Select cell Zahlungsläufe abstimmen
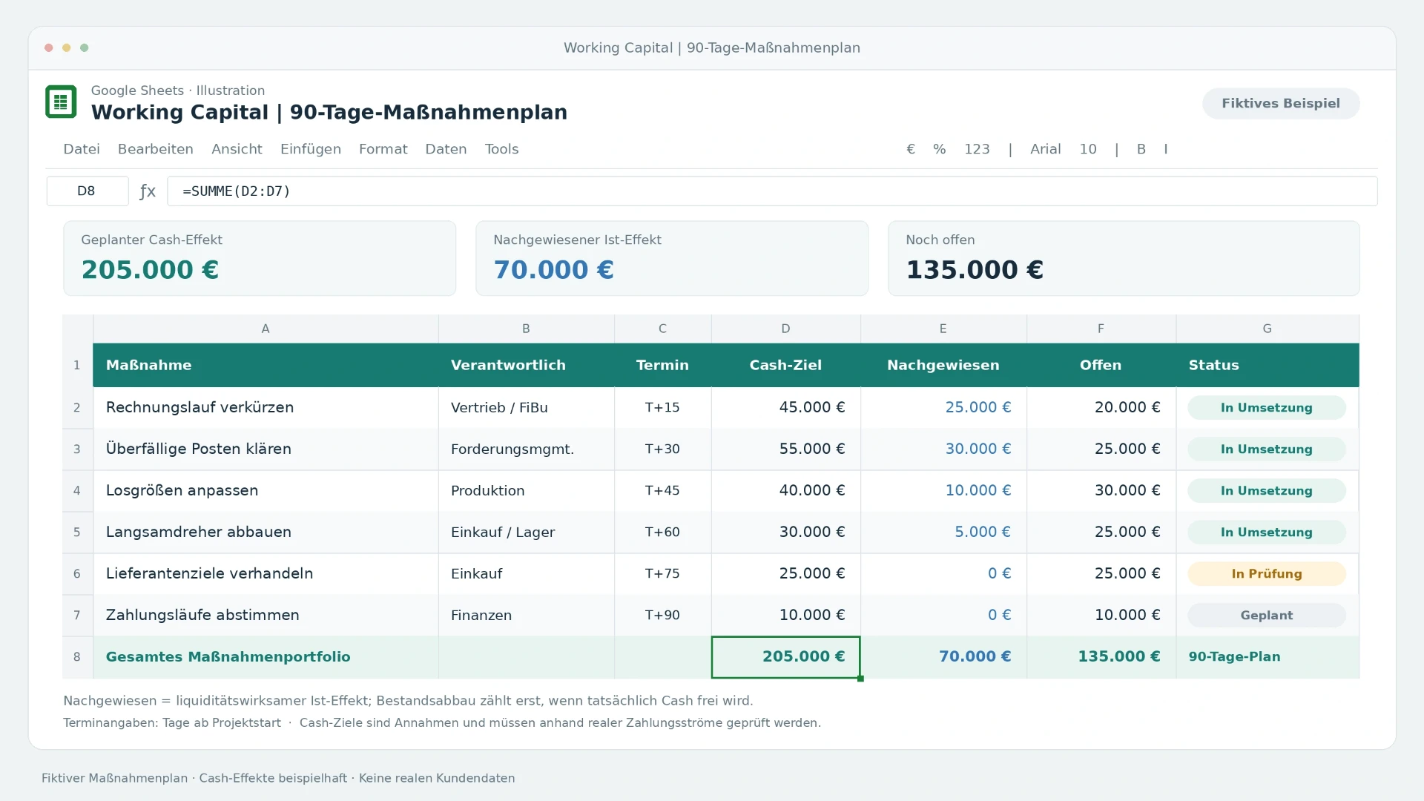Screen dimensions: 1424x801 click(266, 615)
